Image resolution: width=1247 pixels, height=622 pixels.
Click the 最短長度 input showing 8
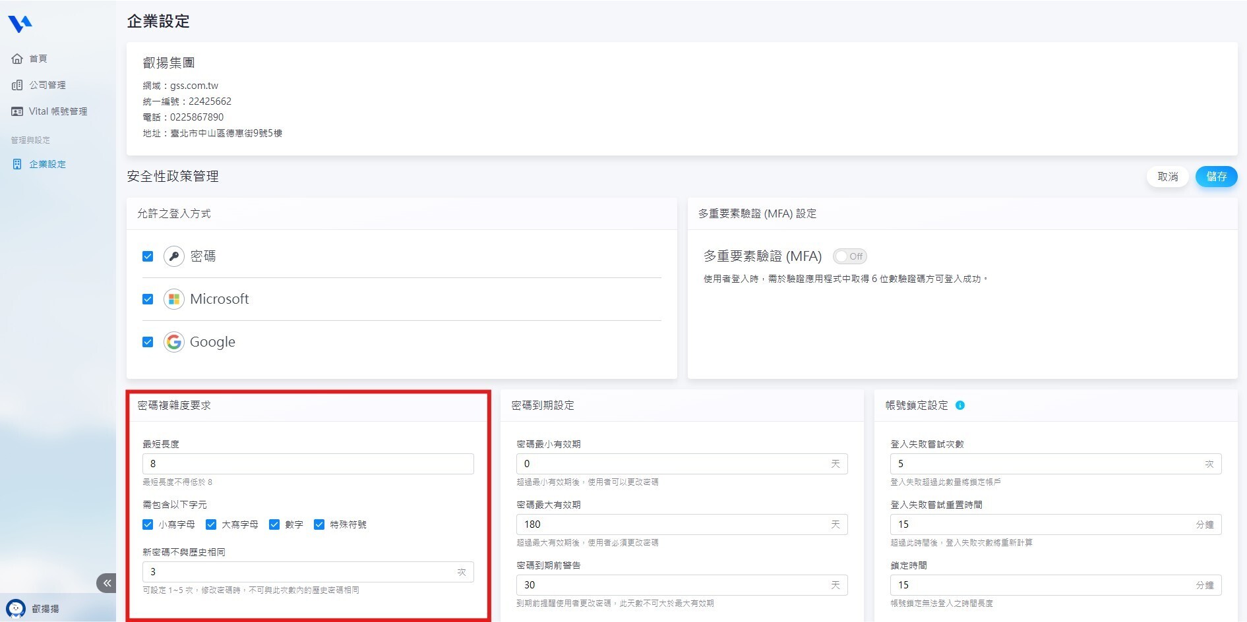pos(307,463)
